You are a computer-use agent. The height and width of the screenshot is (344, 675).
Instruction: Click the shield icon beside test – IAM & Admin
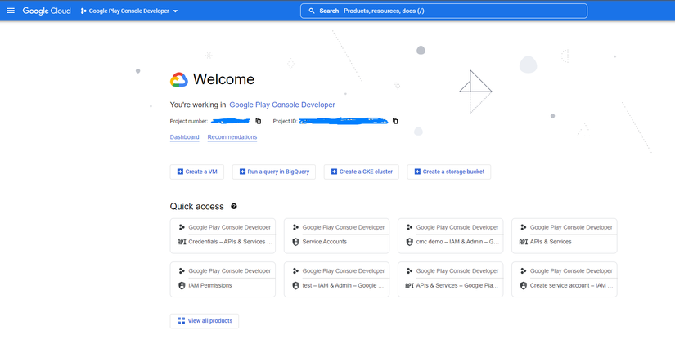(x=295, y=285)
